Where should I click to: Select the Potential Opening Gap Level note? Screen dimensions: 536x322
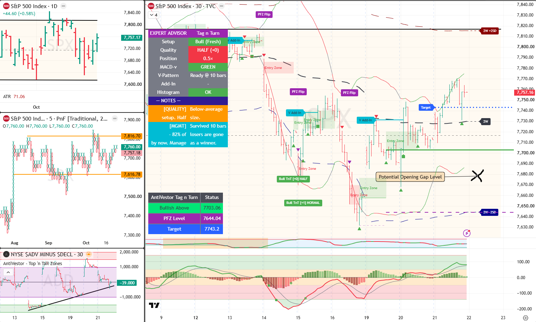410,177
